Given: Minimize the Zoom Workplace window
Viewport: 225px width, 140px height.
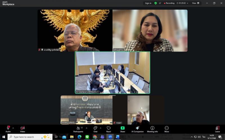Looking at the screenshot, I should pyautogui.click(x=207, y=3).
